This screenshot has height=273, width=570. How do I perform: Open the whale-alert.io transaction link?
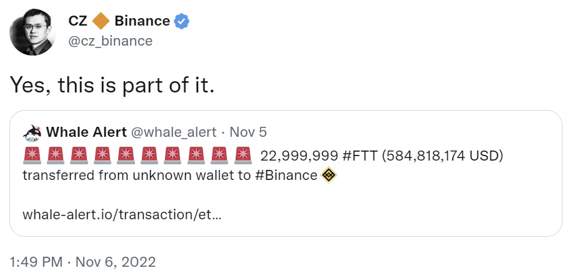tap(122, 214)
